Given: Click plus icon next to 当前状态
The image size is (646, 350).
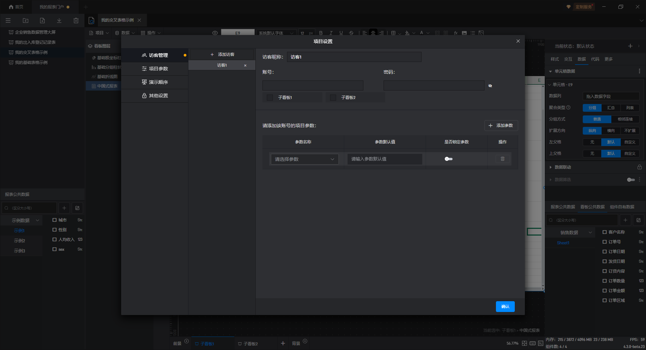Looking at the screenshot, I should tap(630, 46).
